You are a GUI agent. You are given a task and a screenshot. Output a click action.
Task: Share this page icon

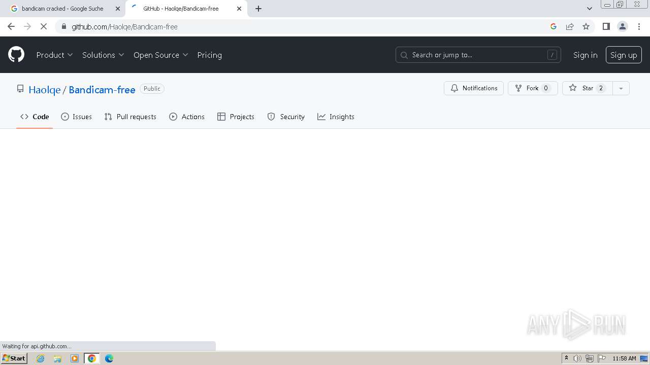coord(570,26)
